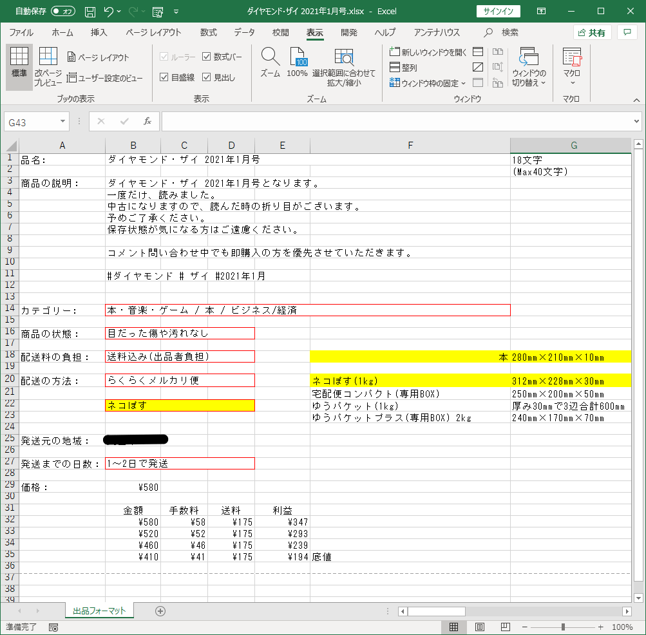Open the マクロ dropdown
Screen dimensions: 646x635
tap(572, 67)
